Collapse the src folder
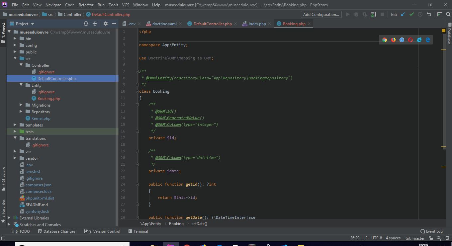The width and height of the screenshot is (452, 246). click(15, 58)
